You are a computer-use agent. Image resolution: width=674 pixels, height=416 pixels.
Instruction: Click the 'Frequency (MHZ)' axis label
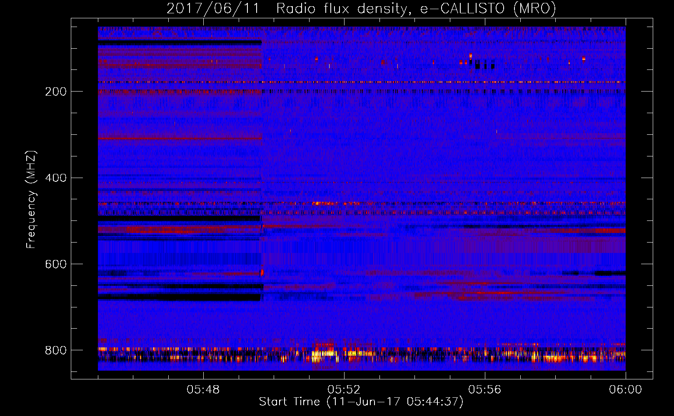[x=31, y=199]
